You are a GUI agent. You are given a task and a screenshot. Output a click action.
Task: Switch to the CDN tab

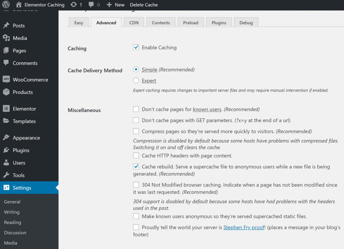pyautogui.click(x=134, y=23)
